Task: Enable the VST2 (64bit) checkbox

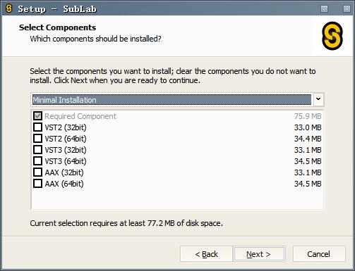Action: [x=37, y=139]
